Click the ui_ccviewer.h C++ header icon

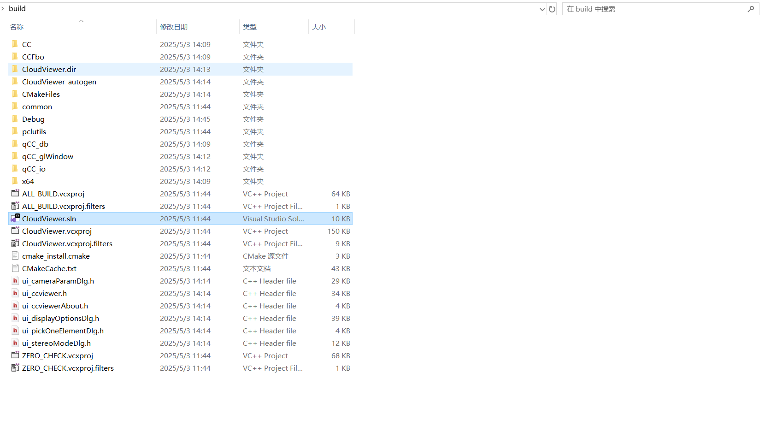pyautogui.click(x=15, y=293)
